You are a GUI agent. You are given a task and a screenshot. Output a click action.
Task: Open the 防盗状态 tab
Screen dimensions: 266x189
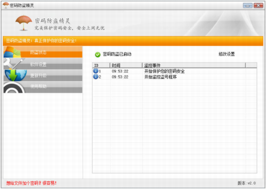(43, 52)
